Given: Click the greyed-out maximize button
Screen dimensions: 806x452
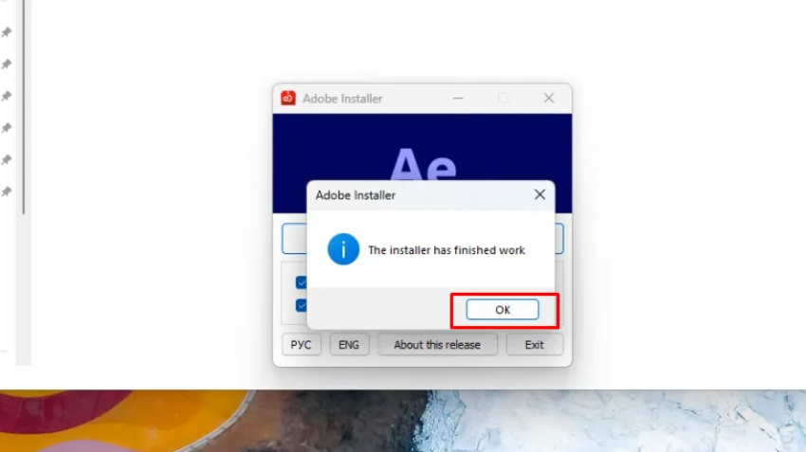Looking at the screenshot, I should point(504,98).
